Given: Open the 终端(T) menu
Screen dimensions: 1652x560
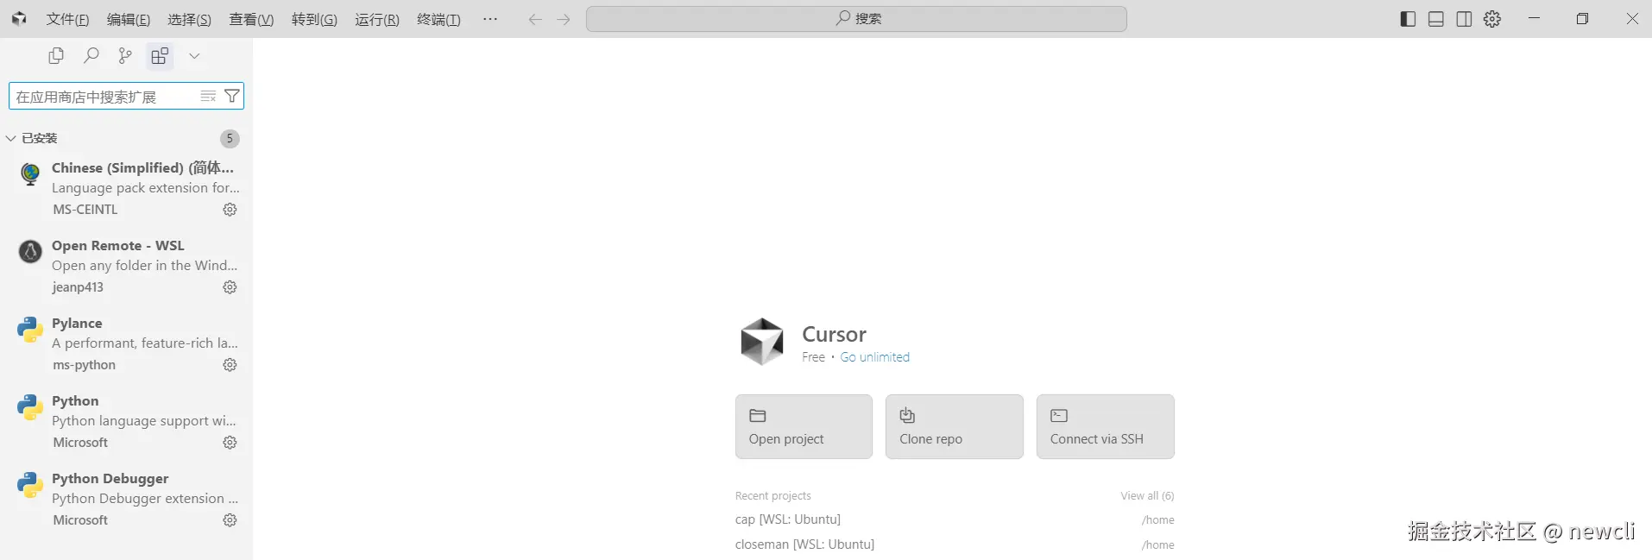Looking at the screenshot, I should (x=438, y=19).
